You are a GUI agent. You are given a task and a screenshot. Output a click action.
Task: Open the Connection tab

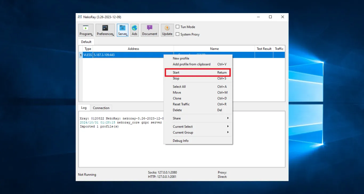pyautogui.click(x=101, y=108)
